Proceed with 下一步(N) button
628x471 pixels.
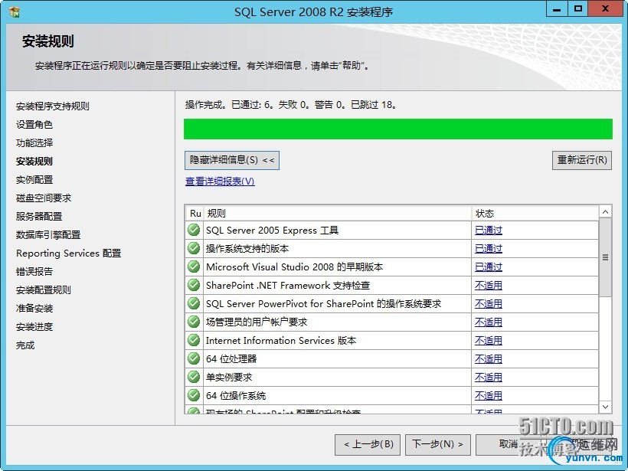pos(438,444)
